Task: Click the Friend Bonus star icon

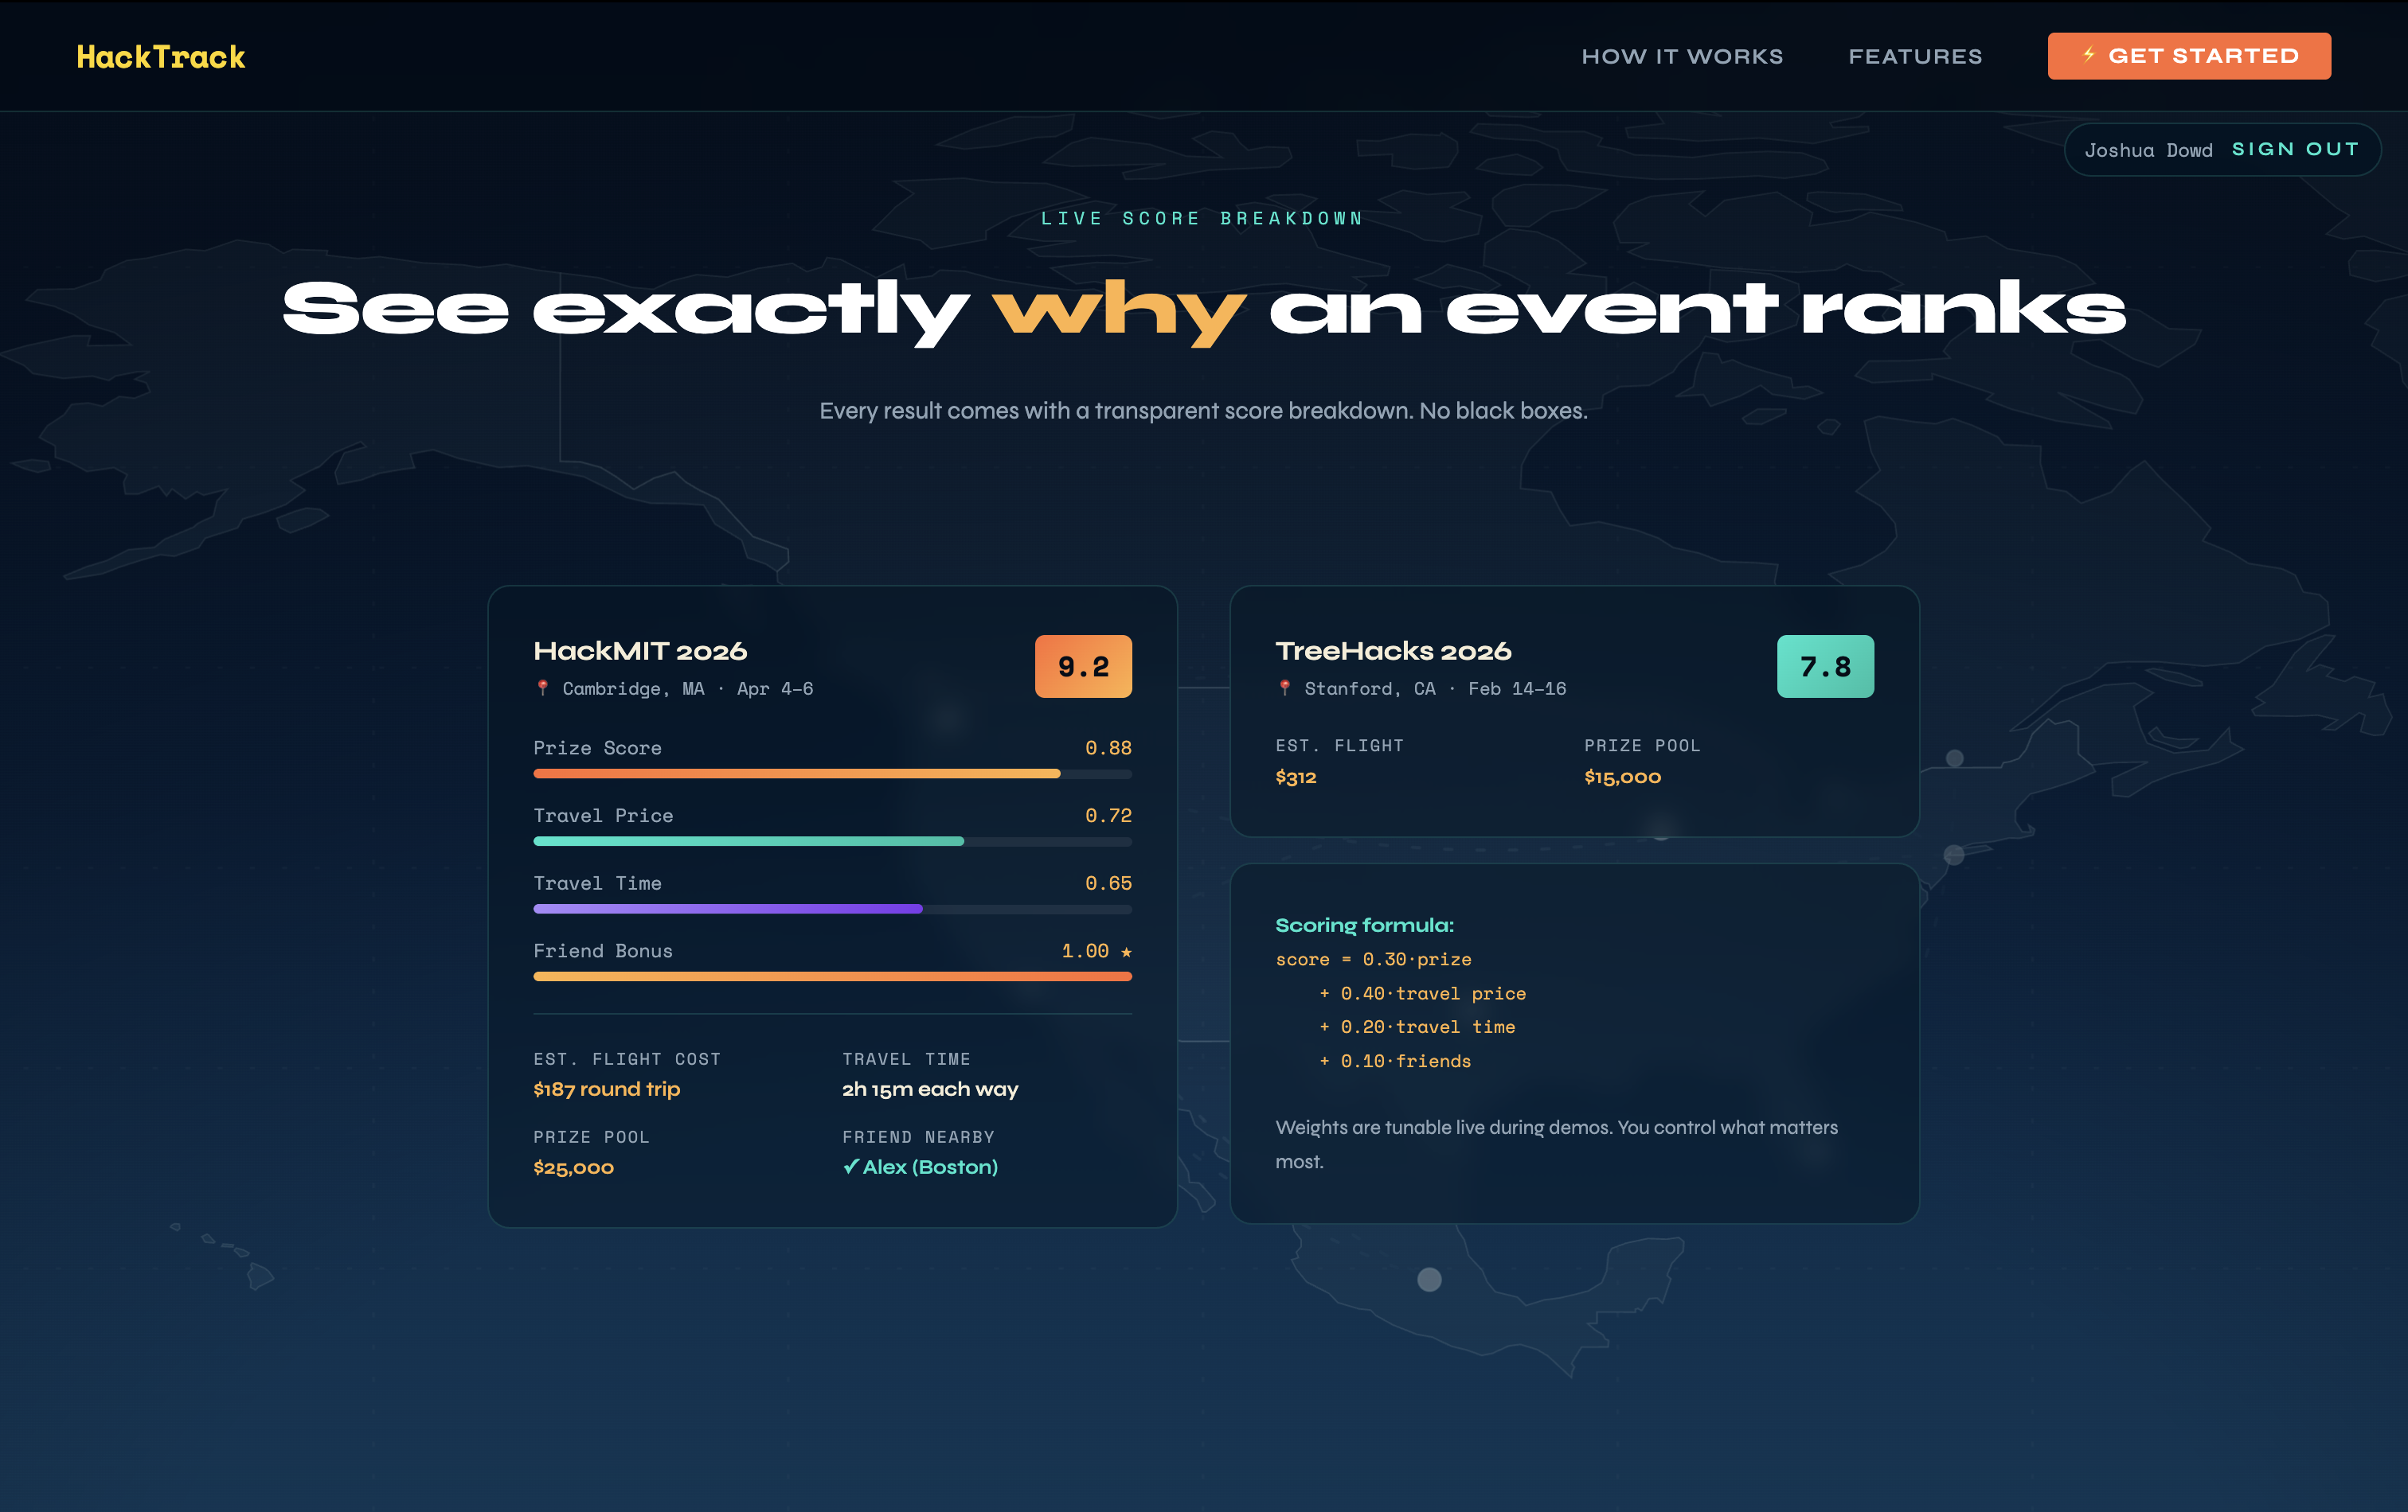Action: 1126,952
